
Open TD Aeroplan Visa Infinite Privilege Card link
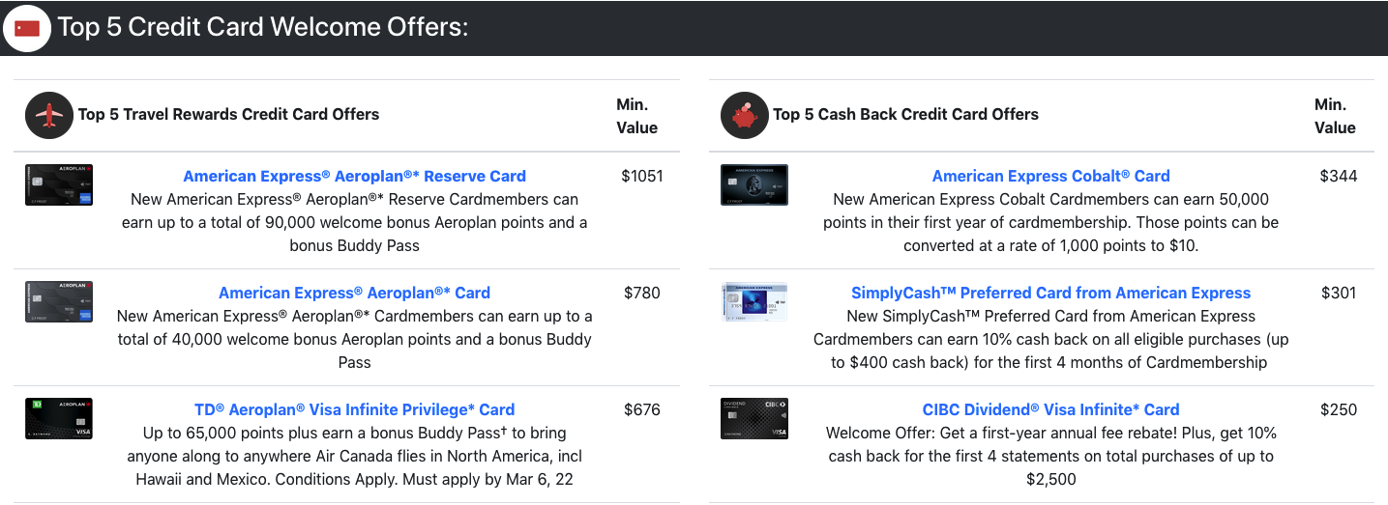(354, 409)
